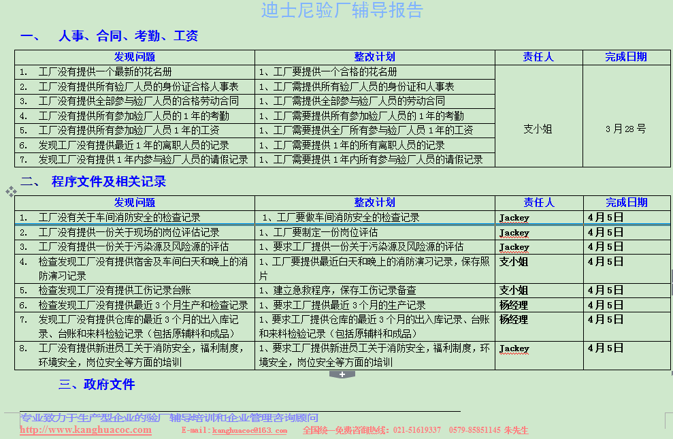Click cell 建立急救程序，保存工伤记录备查
This screenshot has height=439, width=673.
tap(375, 291)
